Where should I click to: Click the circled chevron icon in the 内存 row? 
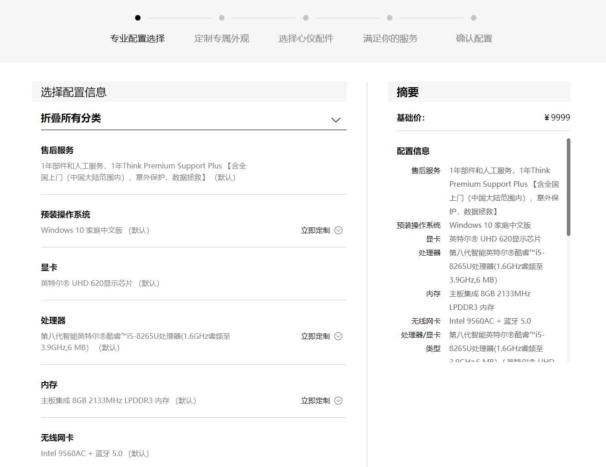tap(338, 401)
